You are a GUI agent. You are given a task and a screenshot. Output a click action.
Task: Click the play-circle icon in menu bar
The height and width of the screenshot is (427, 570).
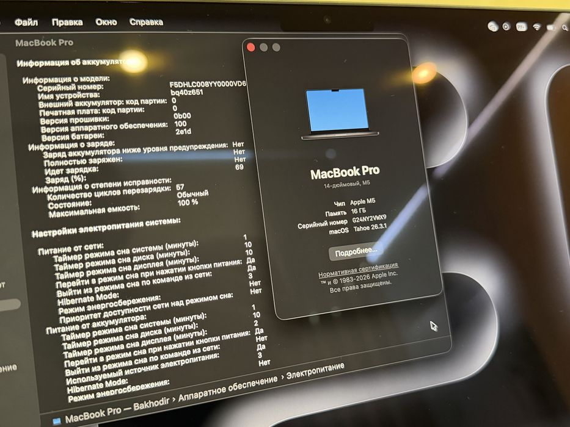pyautogui.click(x=506, y=26)
